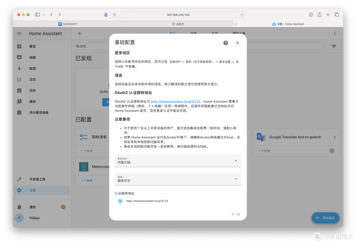
Task: Close the 设置 – Home Assistant tab
Action: point(236,24)
